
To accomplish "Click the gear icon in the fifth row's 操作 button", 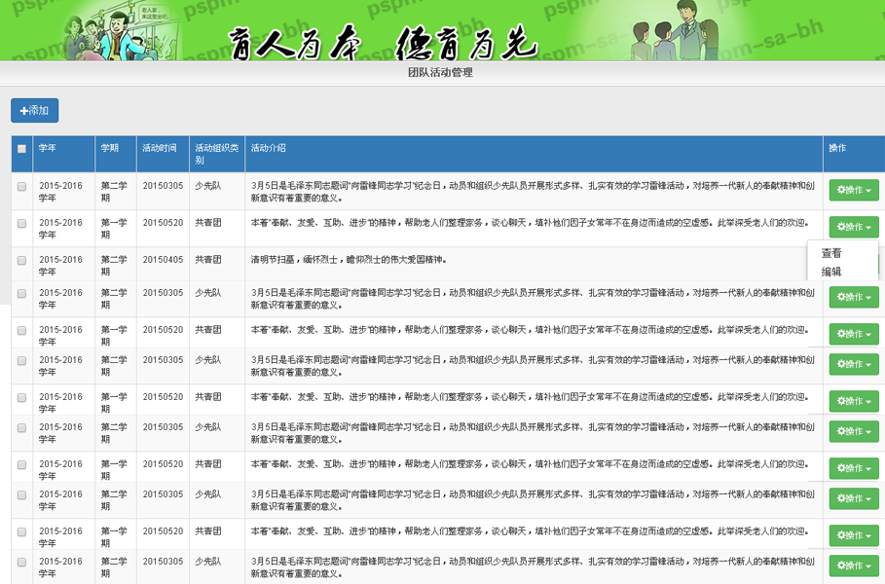I will [840, 333].
